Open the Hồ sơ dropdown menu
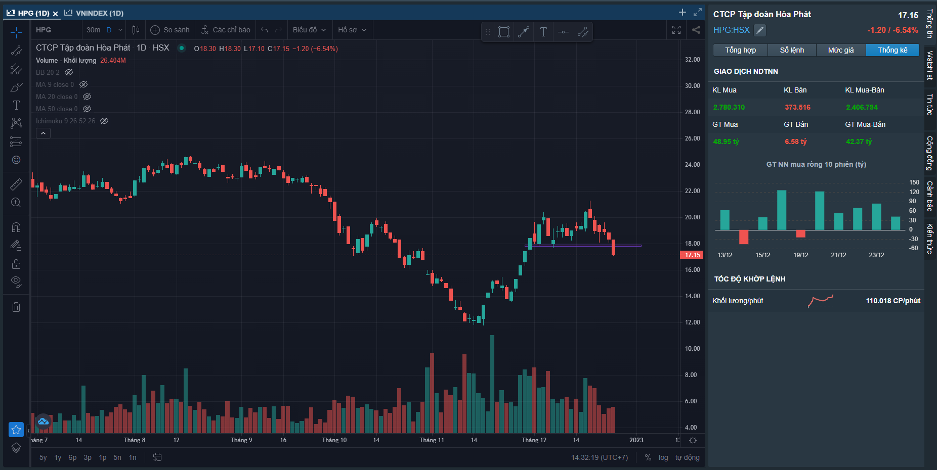Screen dimensions: 937x470 point(352,30)
